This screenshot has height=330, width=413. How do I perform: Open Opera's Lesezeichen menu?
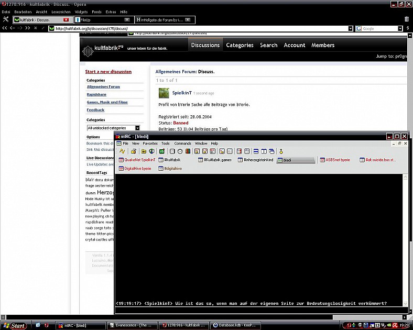tap(61, 12)
